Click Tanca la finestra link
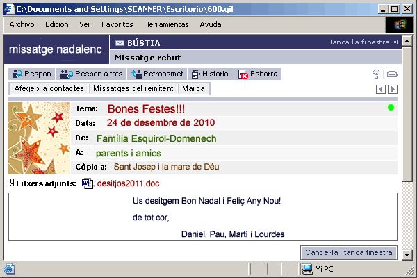The image size is (417, 278). pos(359,42)
